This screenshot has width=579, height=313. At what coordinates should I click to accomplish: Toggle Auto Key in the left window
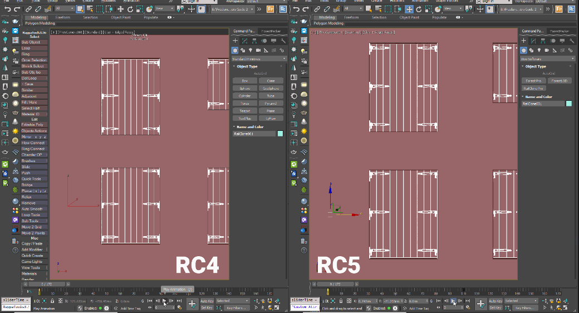(207, 301)
